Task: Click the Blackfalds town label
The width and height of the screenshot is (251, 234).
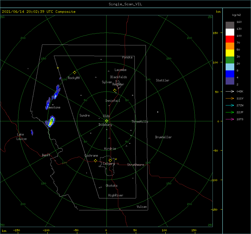Action: (119, 77)
